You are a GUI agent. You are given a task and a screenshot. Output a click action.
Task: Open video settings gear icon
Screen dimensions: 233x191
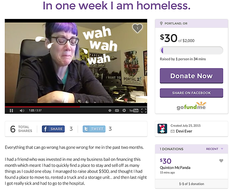(x=124, y=111)
